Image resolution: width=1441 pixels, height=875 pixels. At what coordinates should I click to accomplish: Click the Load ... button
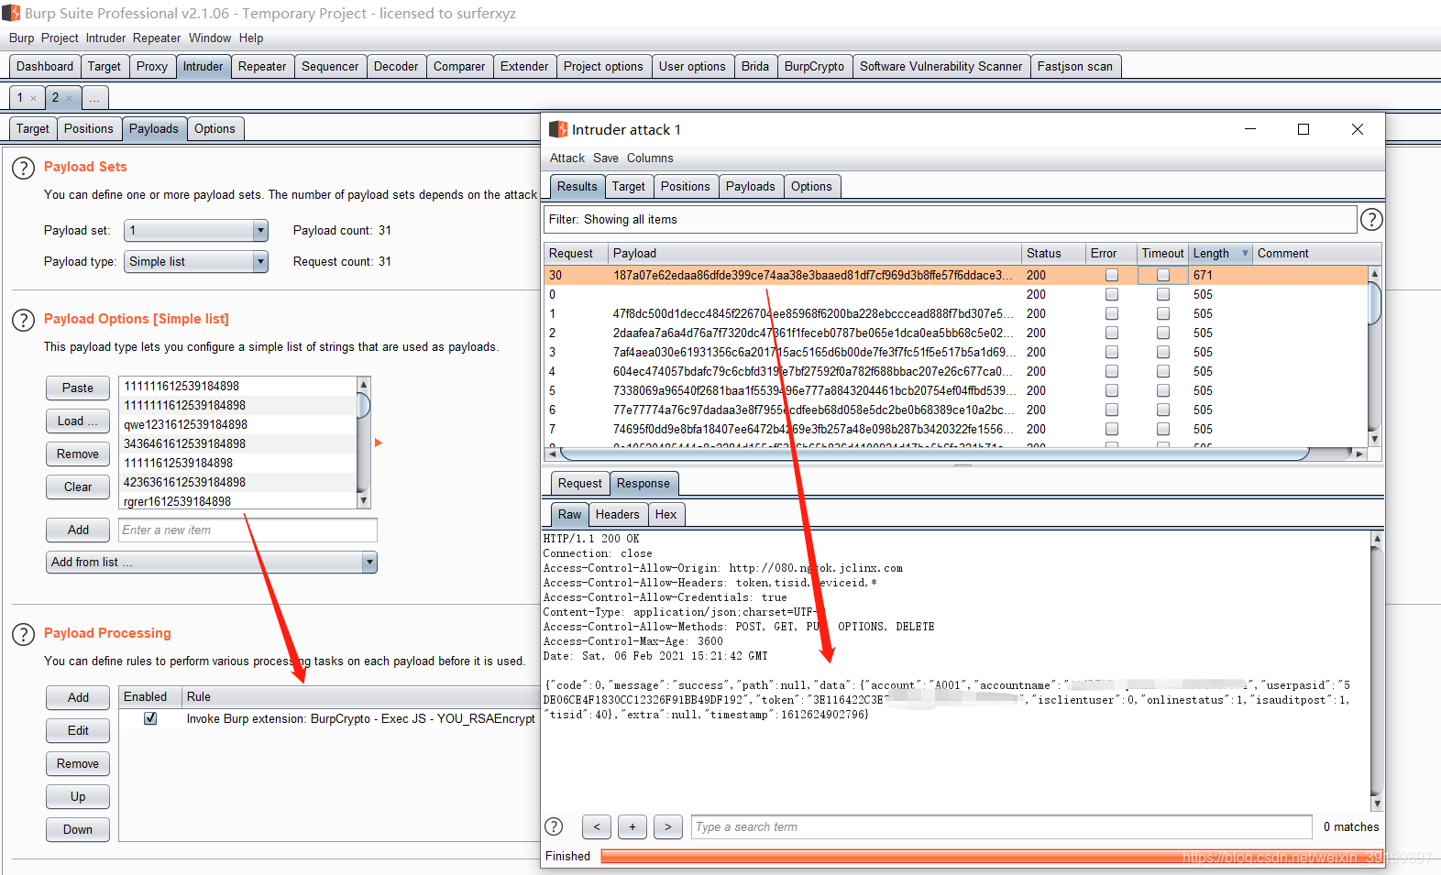(78, 421)
